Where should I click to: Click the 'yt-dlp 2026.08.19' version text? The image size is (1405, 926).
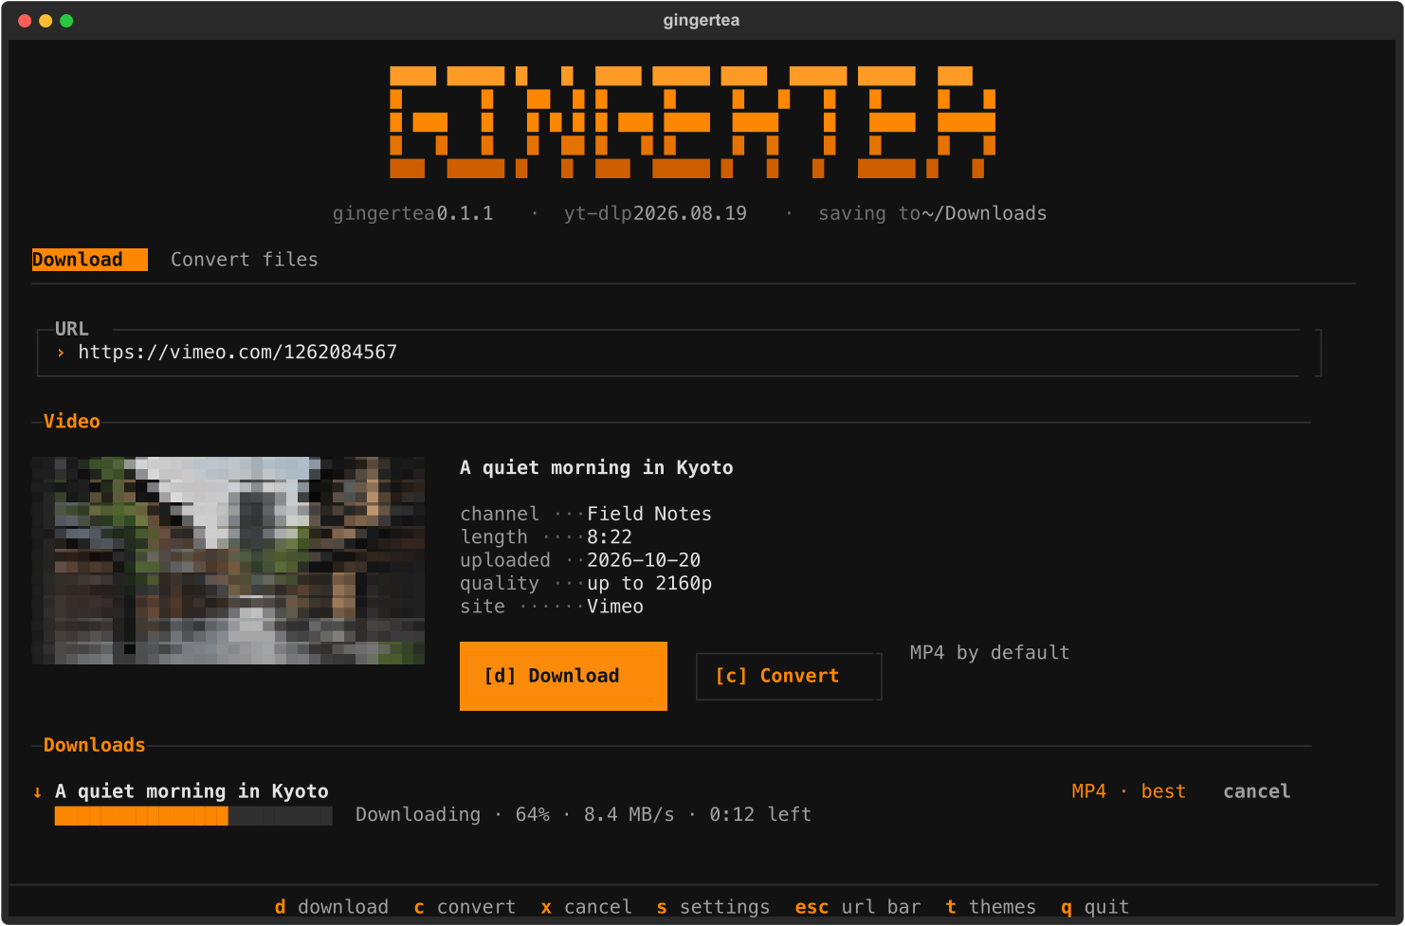655,213
